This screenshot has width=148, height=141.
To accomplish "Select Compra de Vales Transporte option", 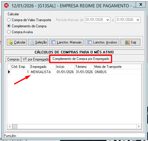I will (x=9, y=20).
